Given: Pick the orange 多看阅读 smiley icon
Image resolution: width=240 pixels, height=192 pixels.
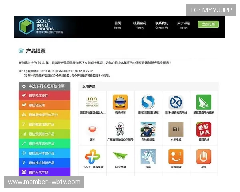Looking at the screenshot, I should (x=176, y=156).
